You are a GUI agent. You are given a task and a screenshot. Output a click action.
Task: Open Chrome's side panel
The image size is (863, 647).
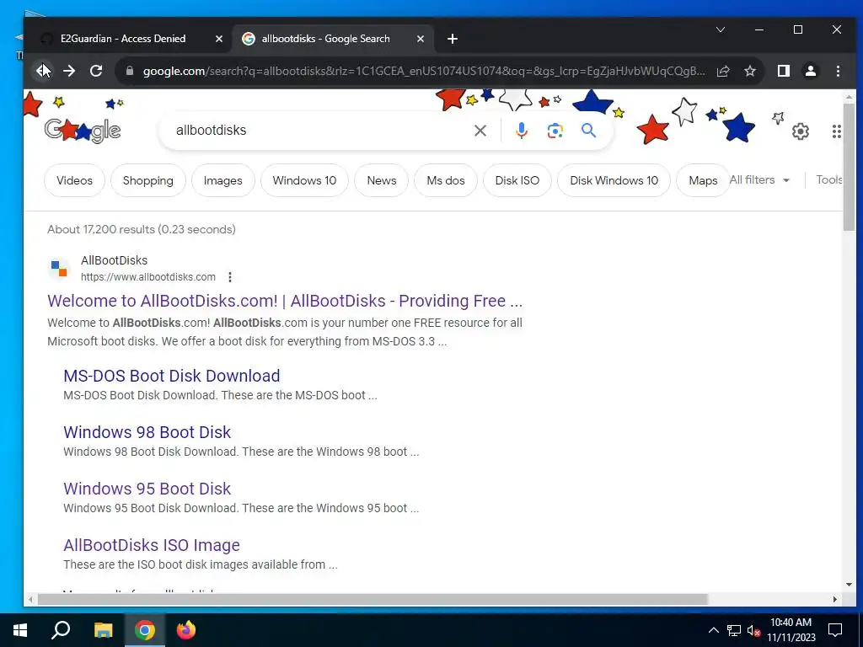pos(783,71)
